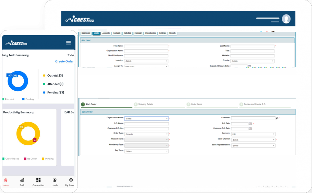Viewport: 312px width, 193px height.
Task: Click the Last Name input field
Action: tap(252, 46)
